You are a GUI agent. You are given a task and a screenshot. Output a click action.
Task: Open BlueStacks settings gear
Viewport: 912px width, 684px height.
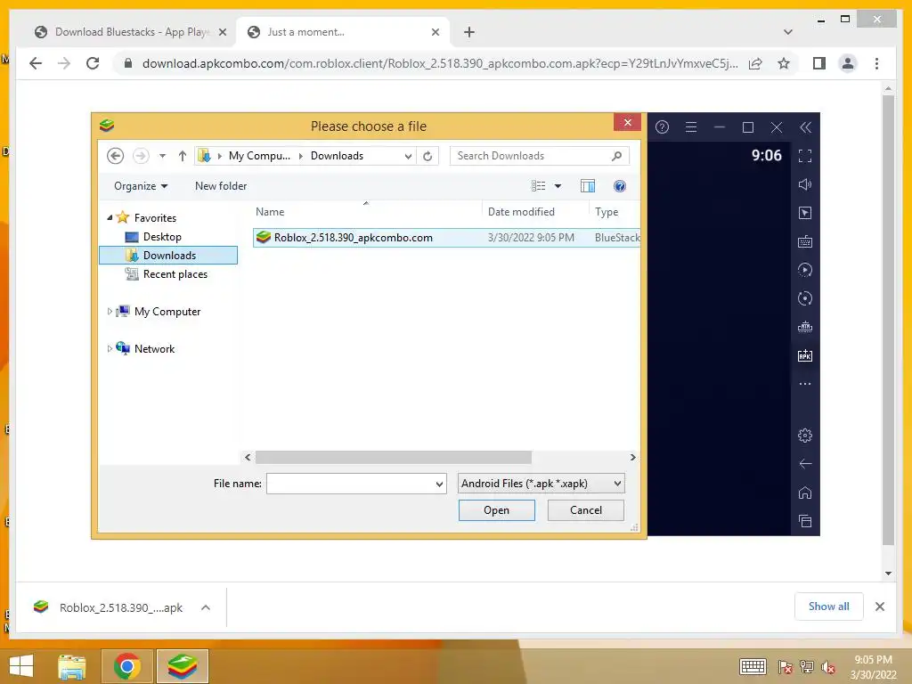(x=805, y=435)
